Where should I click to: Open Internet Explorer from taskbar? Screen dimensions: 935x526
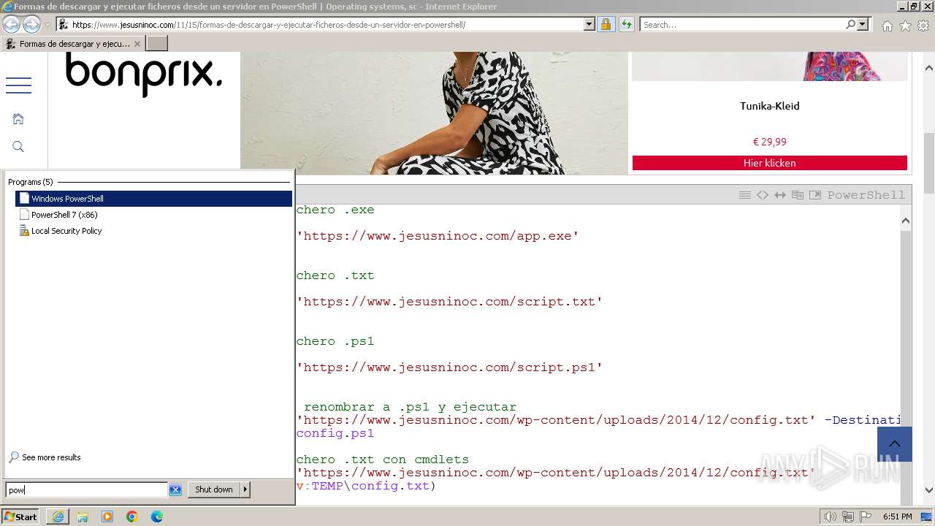tap(58, 517)
